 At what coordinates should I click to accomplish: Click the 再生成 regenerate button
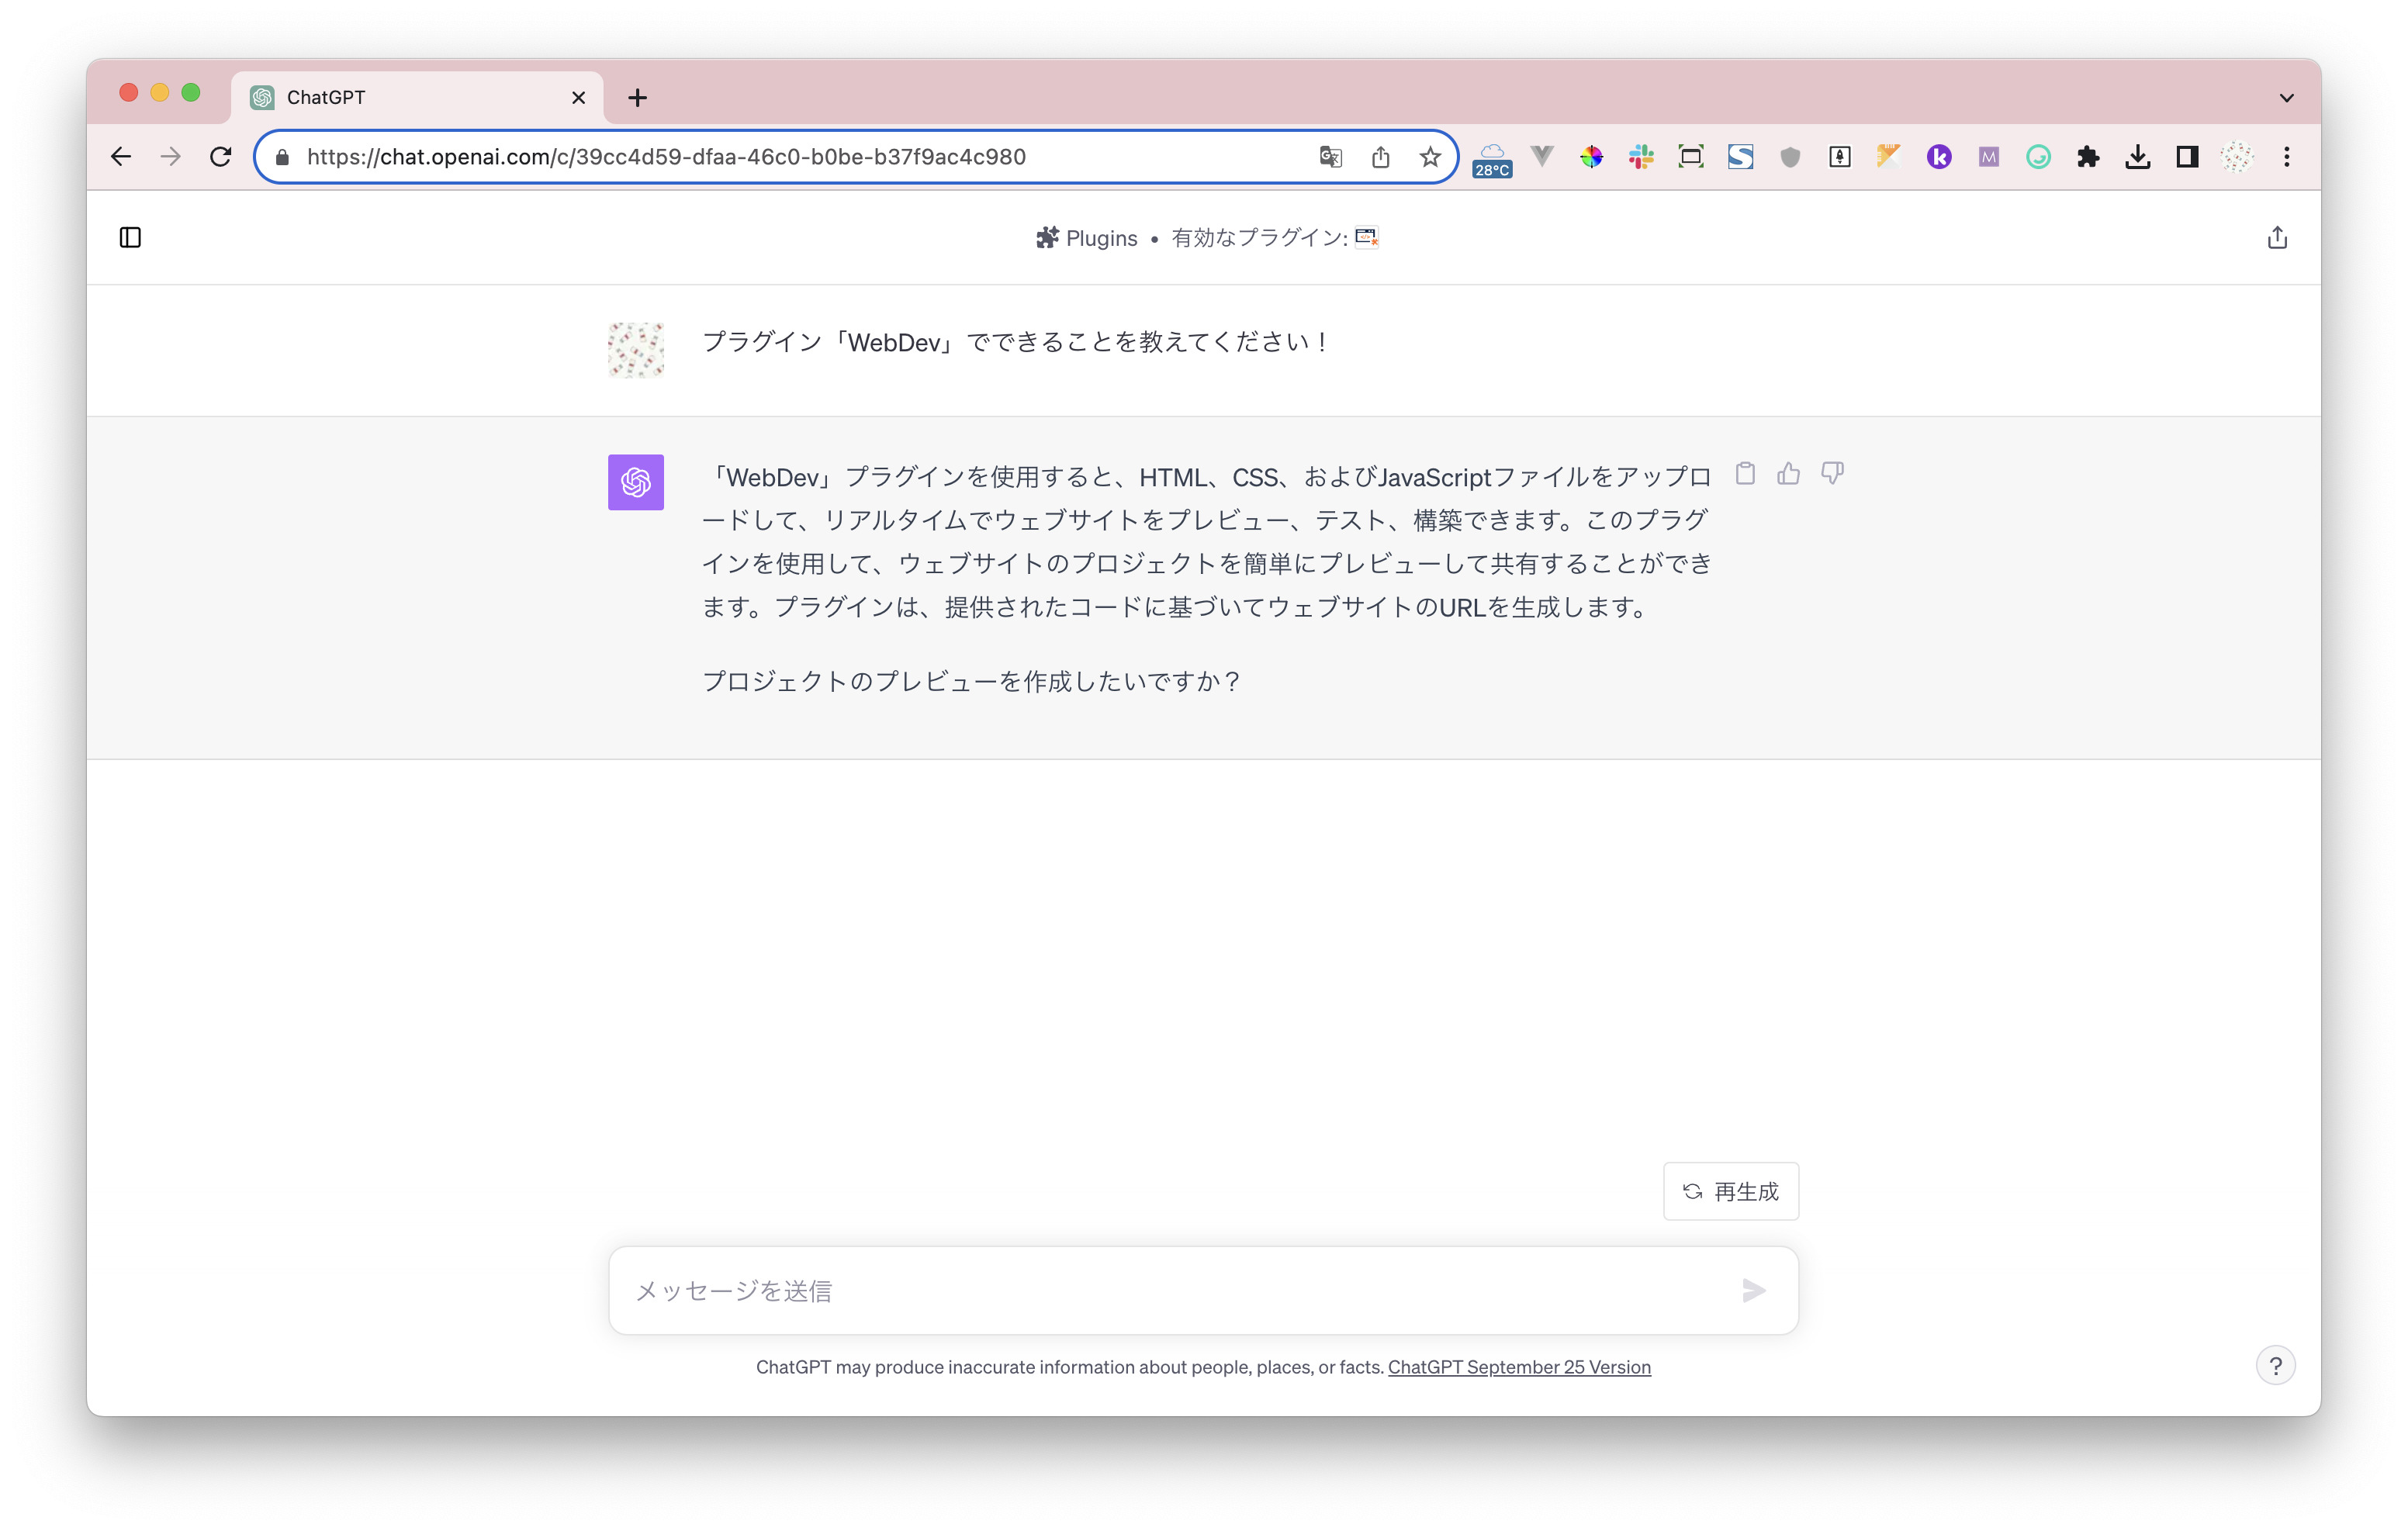(1730, 1192)
